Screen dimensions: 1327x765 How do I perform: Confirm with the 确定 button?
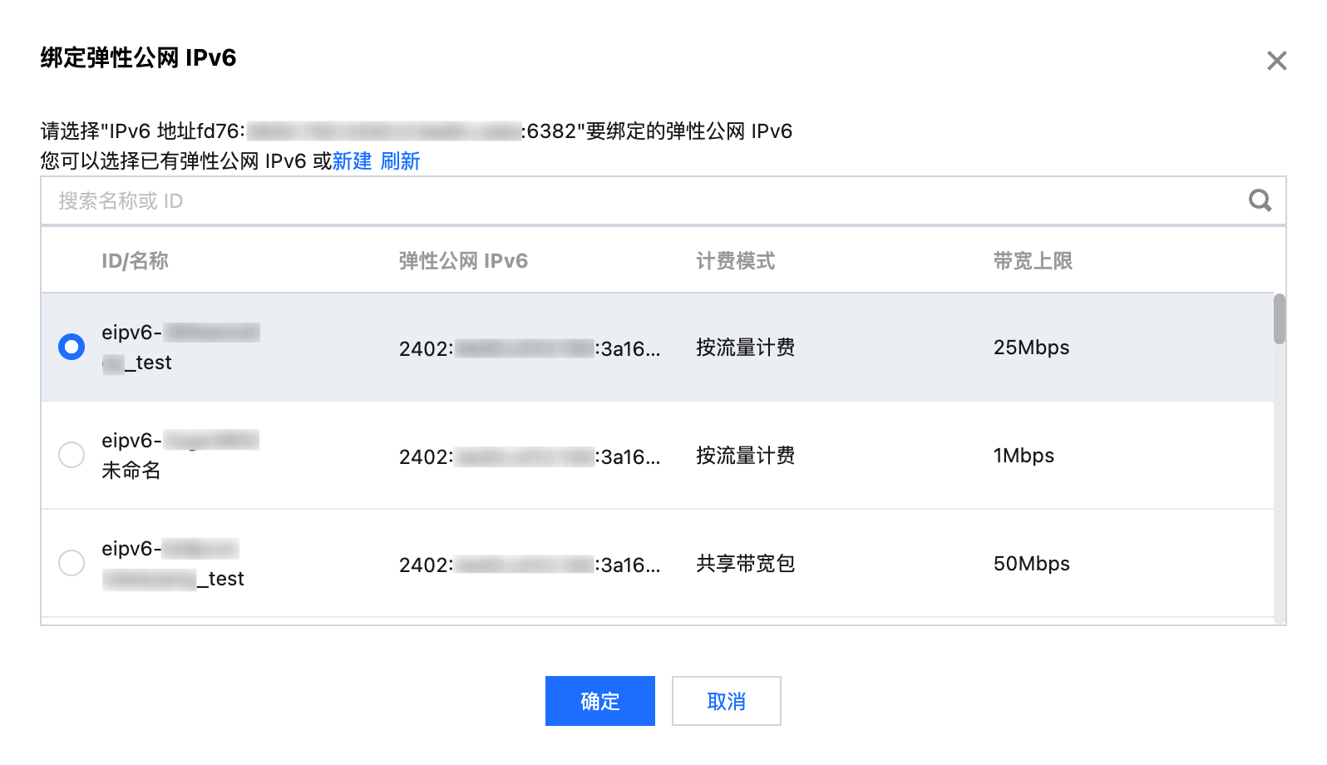(599, 701)
